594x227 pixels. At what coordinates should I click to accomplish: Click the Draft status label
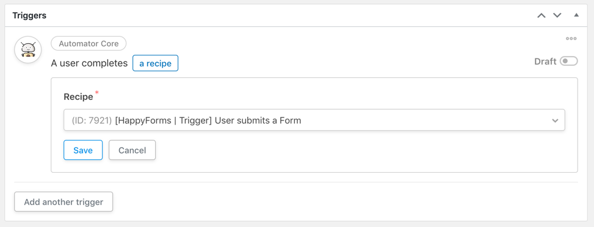pyautogui.click(x=545, y=61)
